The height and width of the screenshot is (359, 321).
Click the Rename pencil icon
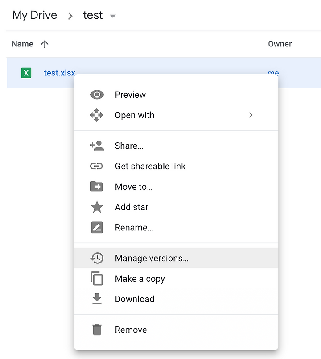(x=97, y=227)
